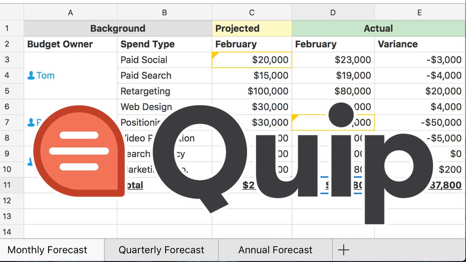Screen dimensions: 466x262
Task: Select the -$4,000 variance cell
Action: [420, 75]
